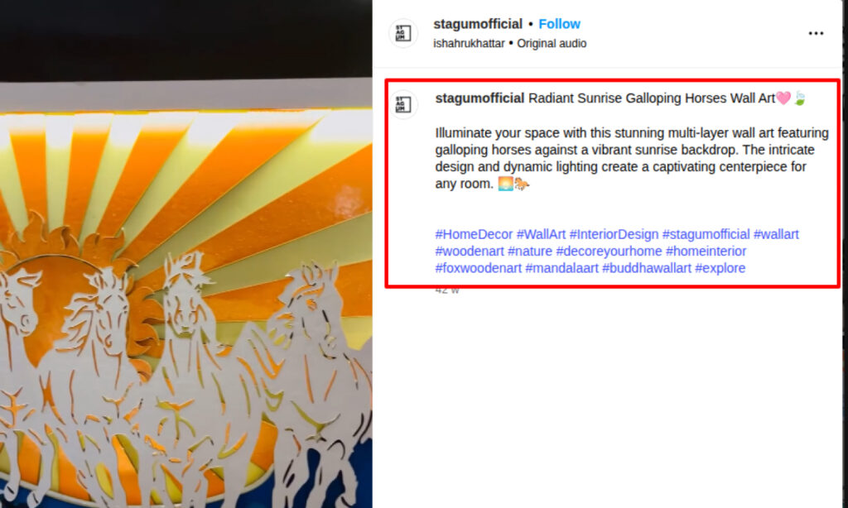This screenshot has width=848, height=508.
Task: Open the #woodenart hashtag
Action: (x=470, y=252)
